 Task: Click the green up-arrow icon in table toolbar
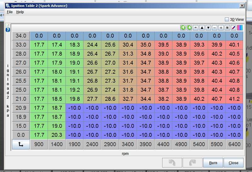(183, 28)
